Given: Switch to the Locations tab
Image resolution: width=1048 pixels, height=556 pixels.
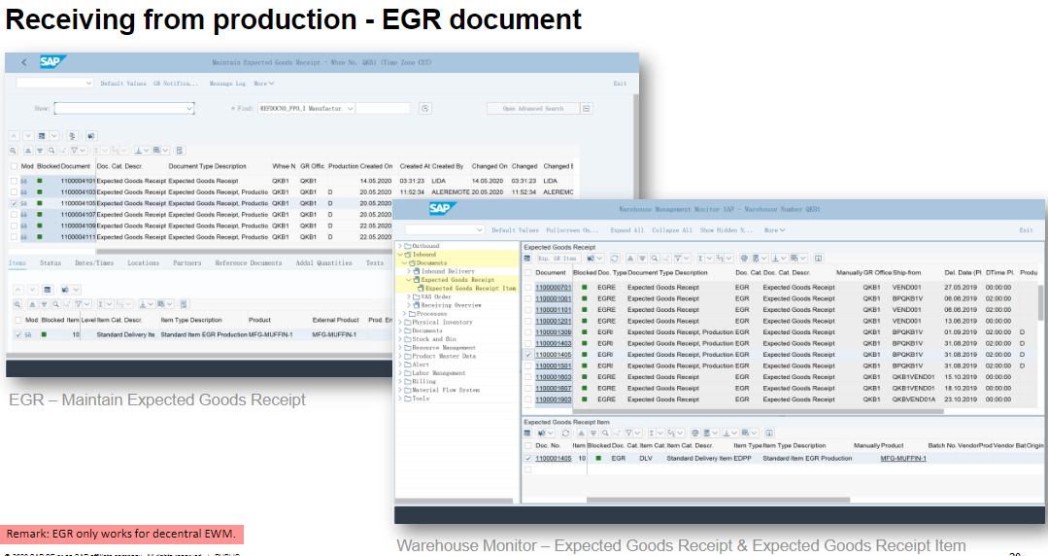Looking at the screenshot, I should pyautogui.click(x=143, y=263).
